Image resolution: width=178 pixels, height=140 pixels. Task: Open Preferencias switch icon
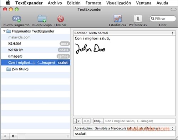(x=138, y=18)
